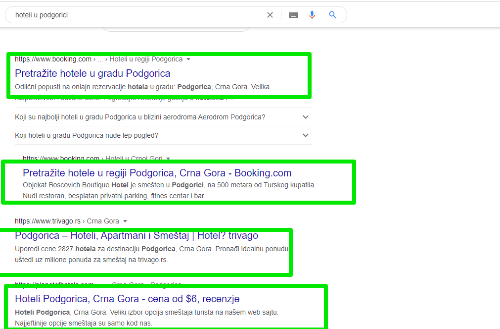
Task: Submit search with the magnifier icon
Action: coord(332,15)
